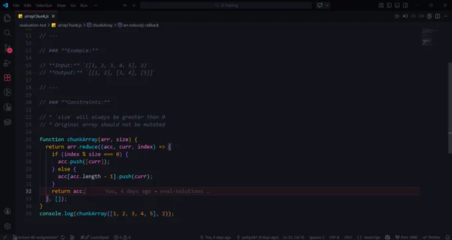Open the Accounts menu in activity bar

[7, 211]
